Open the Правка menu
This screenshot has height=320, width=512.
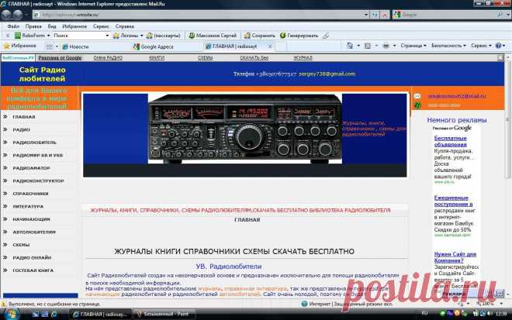(33, 26)
